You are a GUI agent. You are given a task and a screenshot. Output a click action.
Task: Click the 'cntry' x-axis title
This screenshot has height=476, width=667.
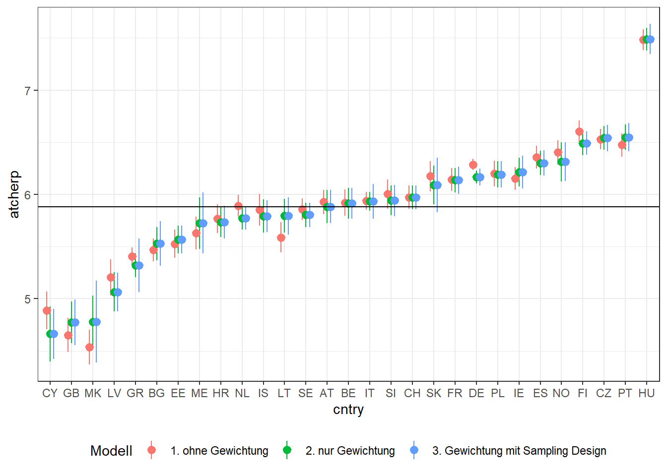[348, 410]
